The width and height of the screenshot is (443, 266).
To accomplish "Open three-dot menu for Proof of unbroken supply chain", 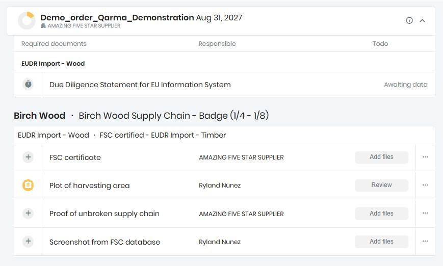I will click(x=425, y=214).
